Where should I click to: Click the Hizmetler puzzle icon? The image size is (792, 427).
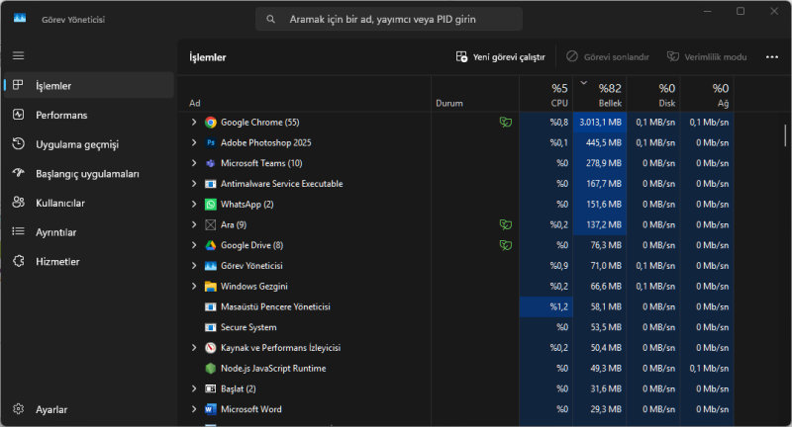coord(18,261)
